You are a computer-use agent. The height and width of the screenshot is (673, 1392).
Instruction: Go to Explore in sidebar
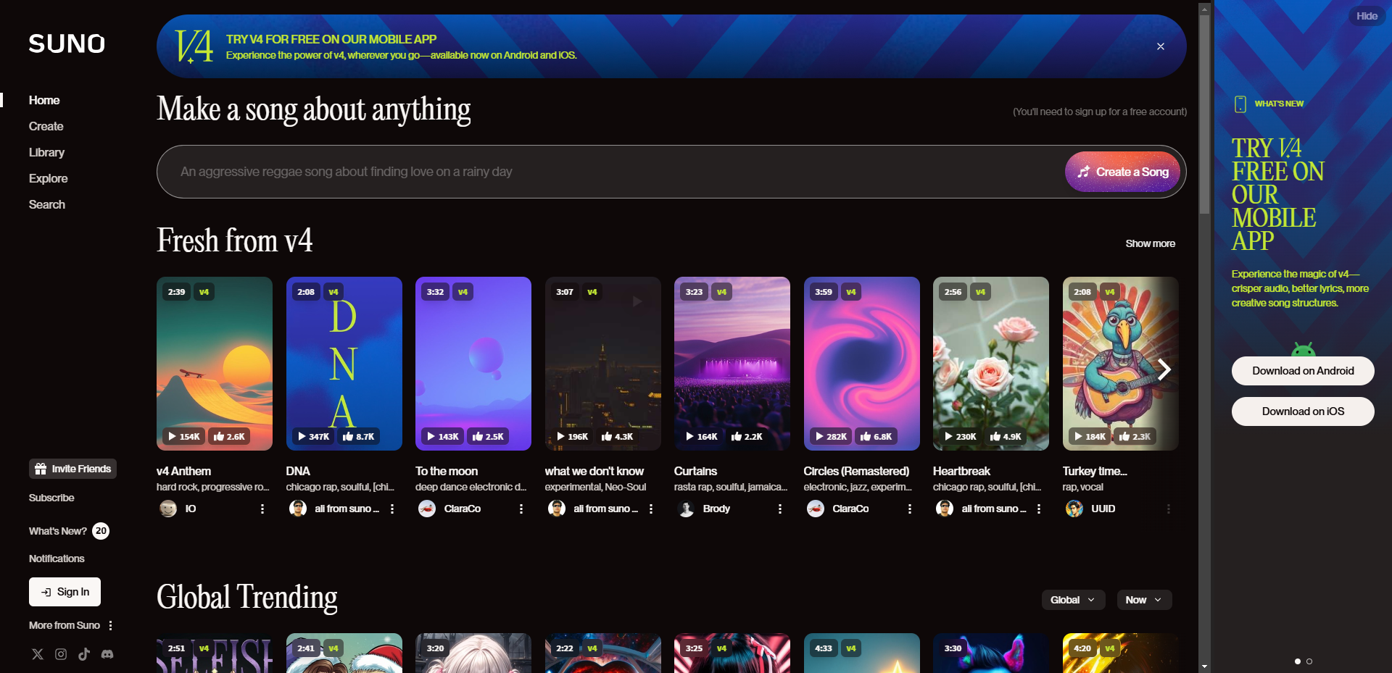click(x=48, y=178)
